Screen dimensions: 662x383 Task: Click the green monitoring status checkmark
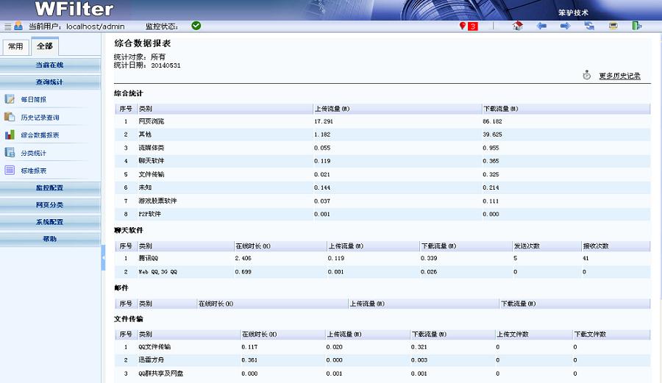196,26
